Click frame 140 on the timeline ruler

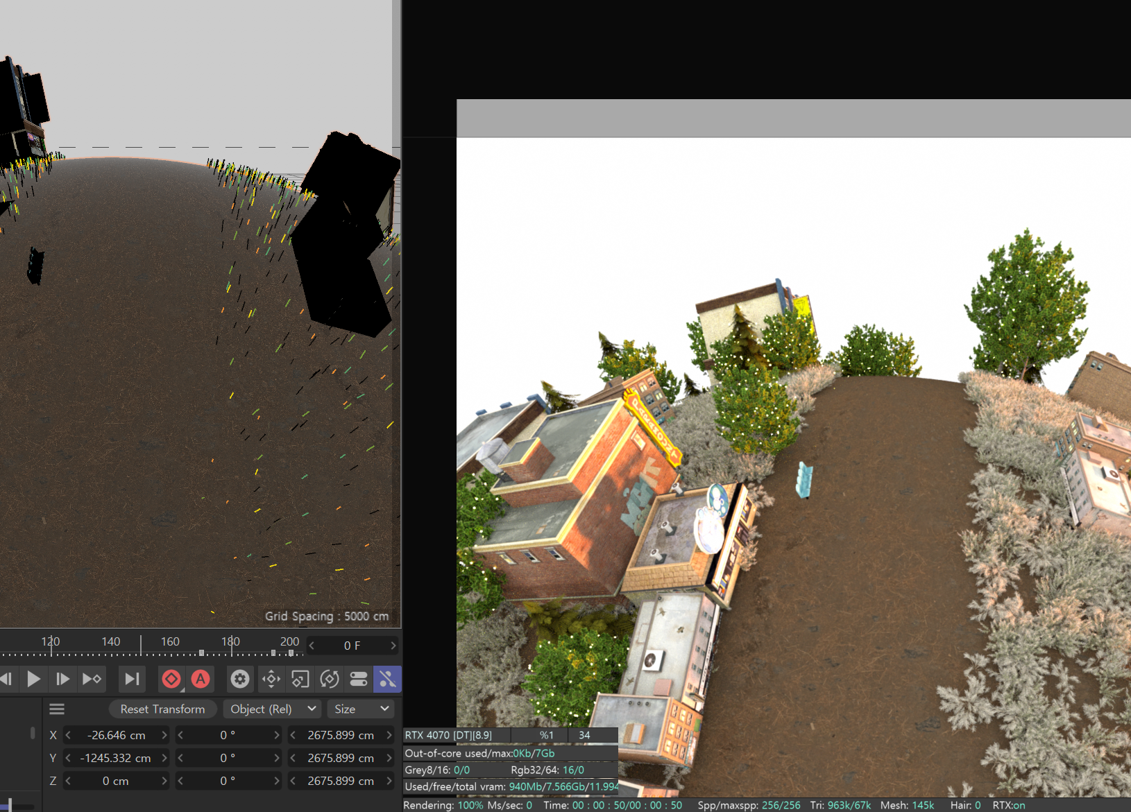click(111, 641)
